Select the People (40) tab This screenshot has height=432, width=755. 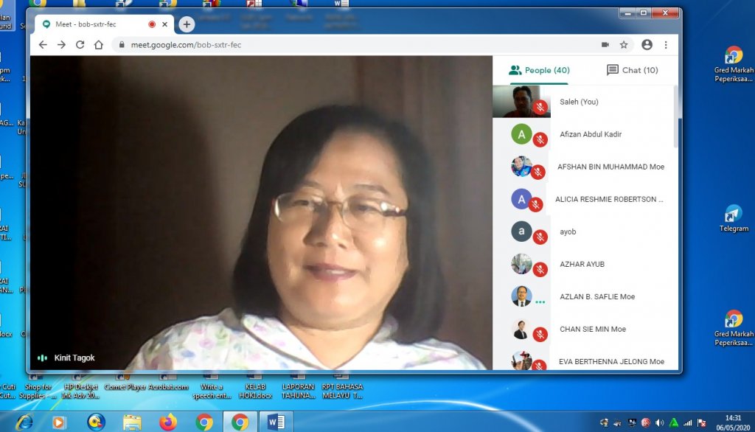[539, 70]
